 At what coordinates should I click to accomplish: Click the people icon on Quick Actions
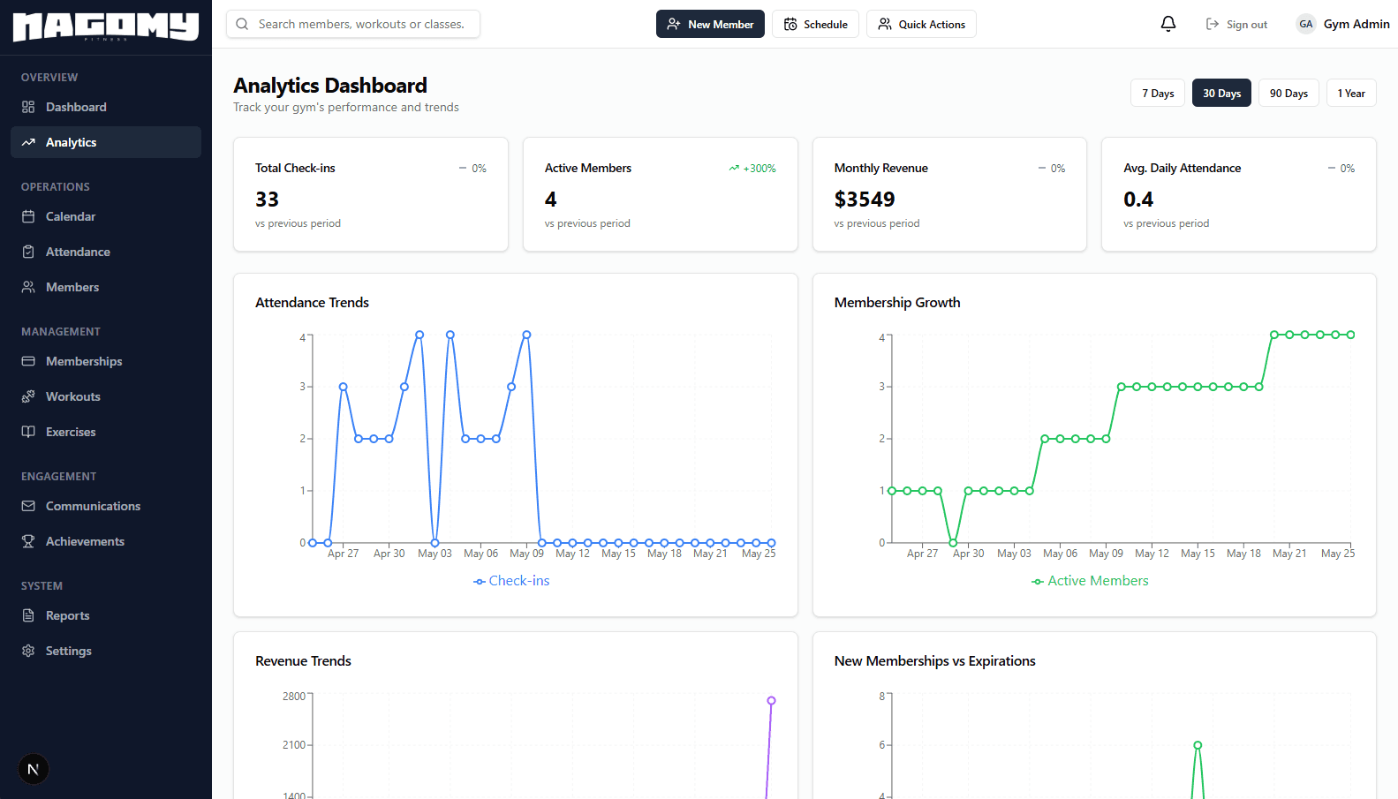point(885,24)
